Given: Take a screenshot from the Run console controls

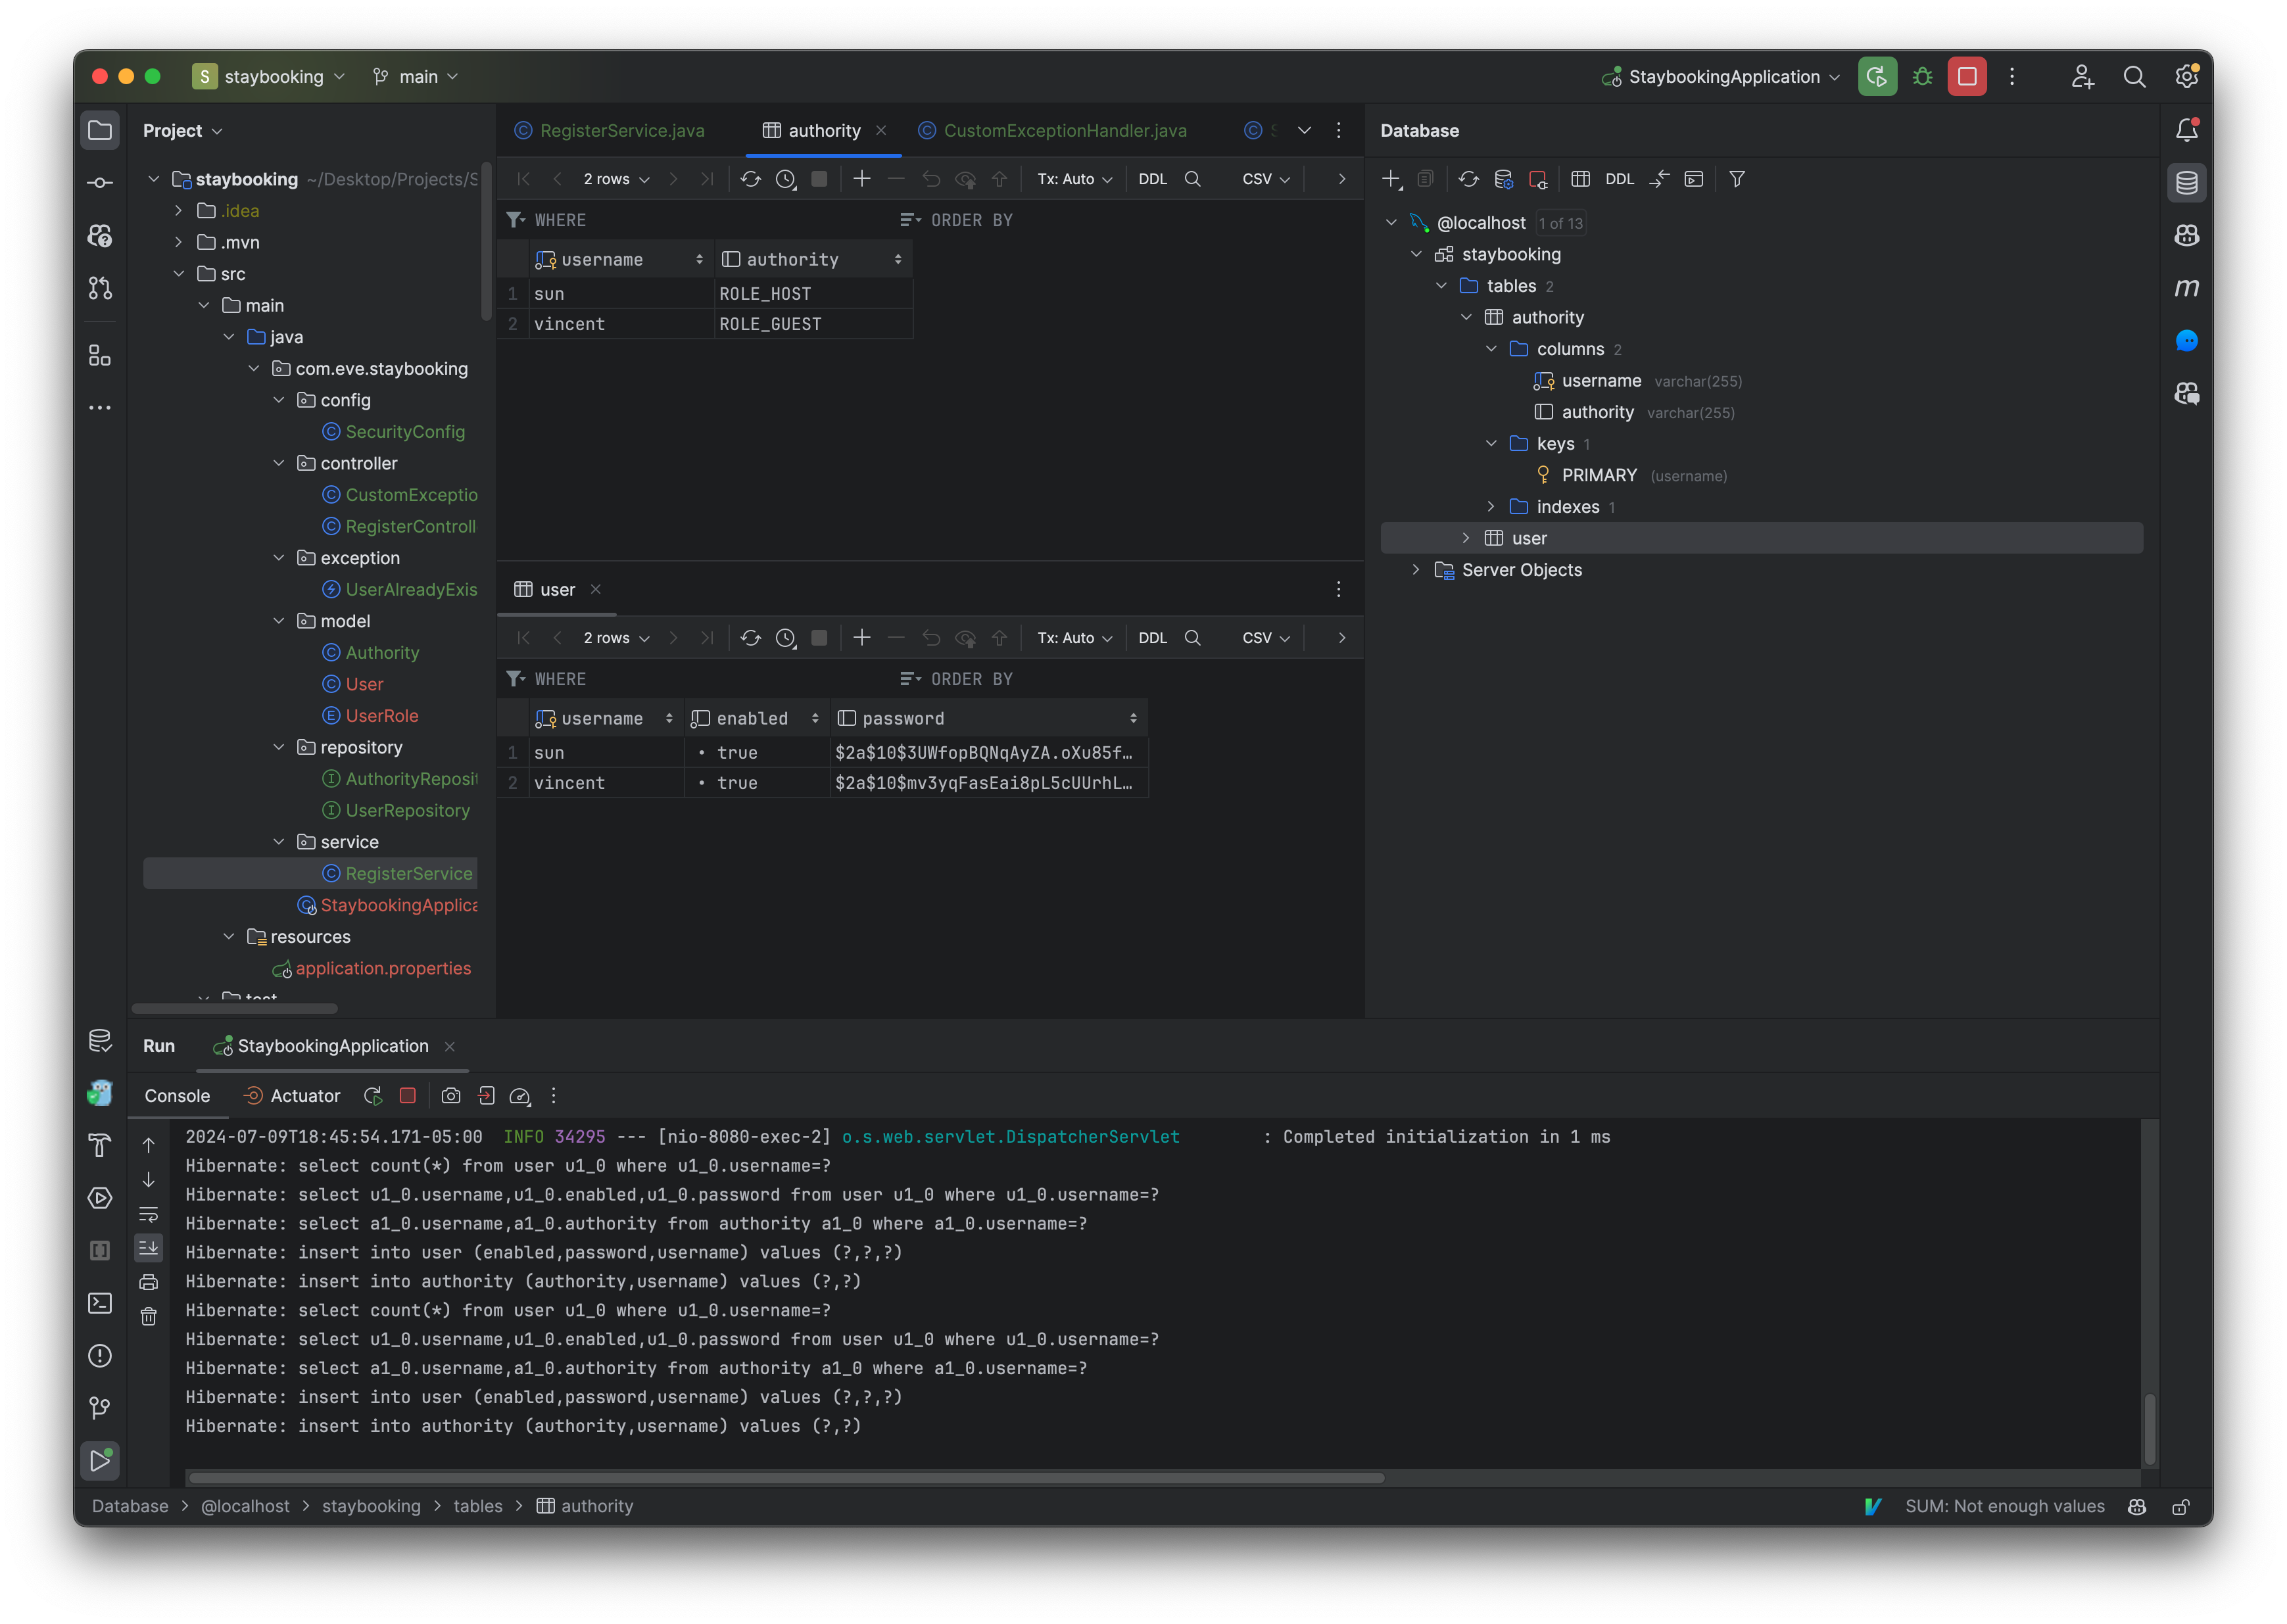Looking at the screenshot, I should click(x=451, y=1096).
